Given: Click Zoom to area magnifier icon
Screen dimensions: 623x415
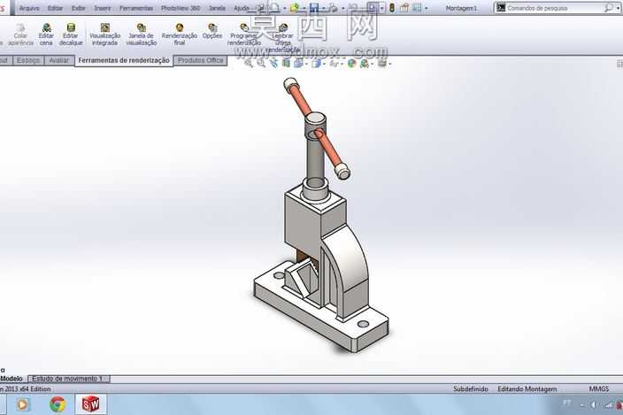Looking at the screenshot, I should (261, 63).
